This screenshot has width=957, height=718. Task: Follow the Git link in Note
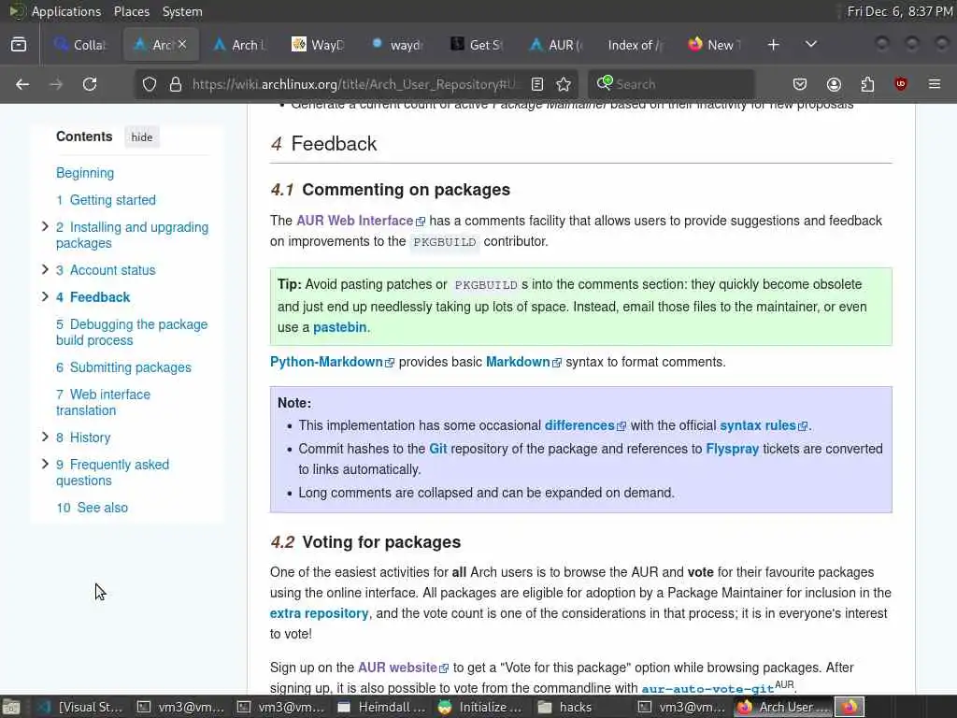(x=437, y=449)
